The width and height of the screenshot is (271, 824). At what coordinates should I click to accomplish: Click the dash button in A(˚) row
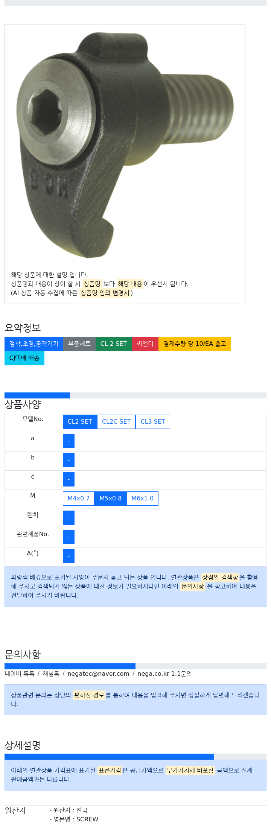tap(69, 556)
